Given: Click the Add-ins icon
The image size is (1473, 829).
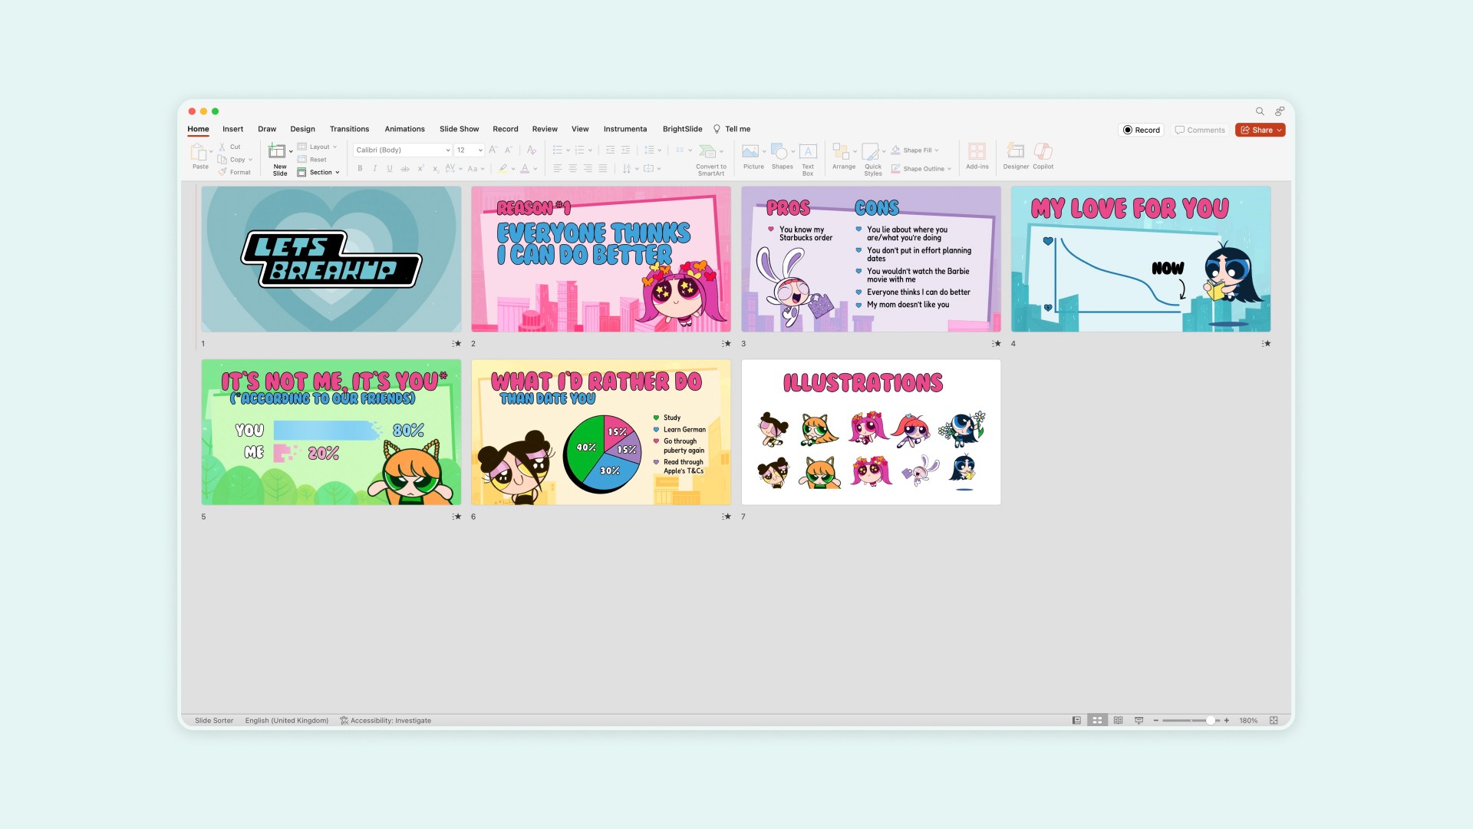Looking at the screenshot, I should pos(977,151).
